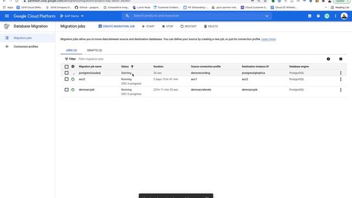
Task: Click the browser reload icon
Action: tap(17, 1)
